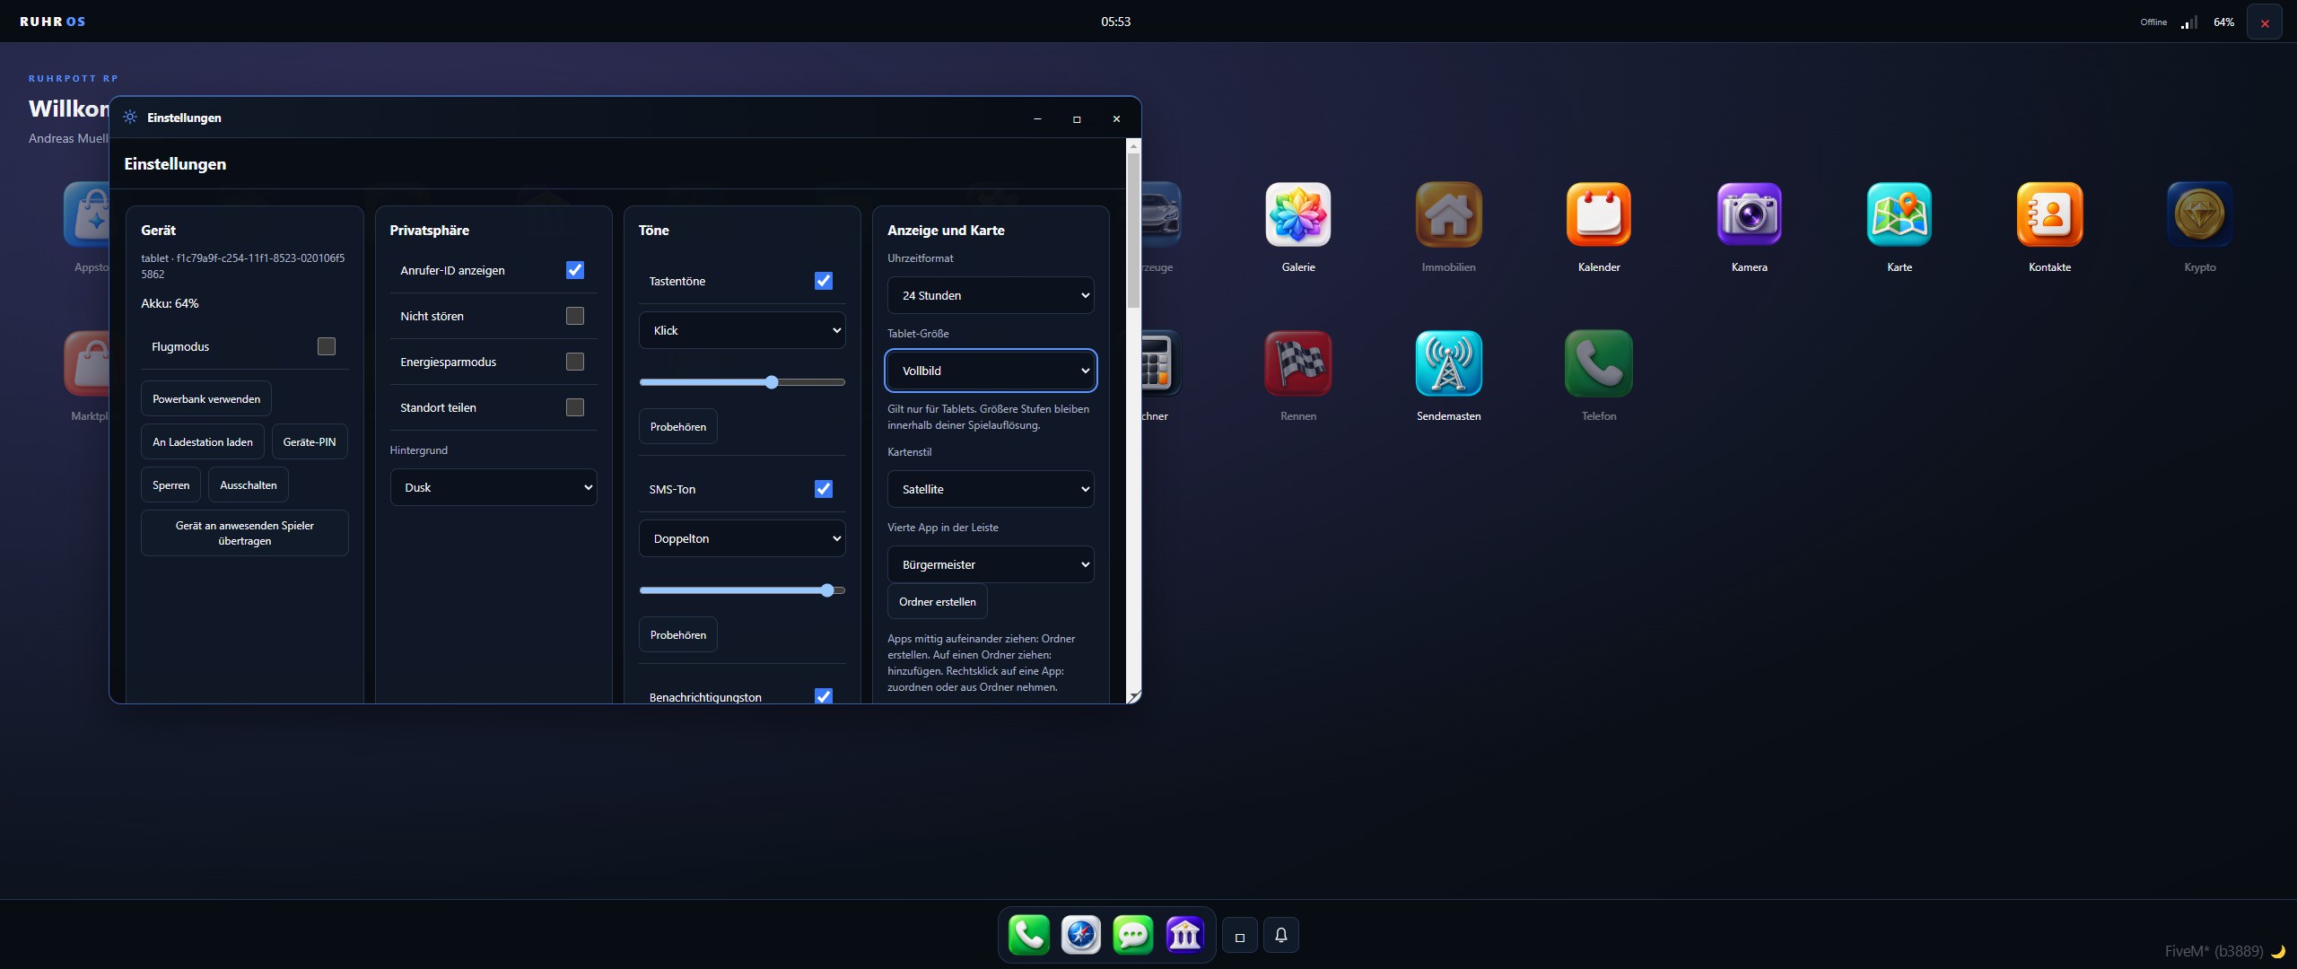2297x969 pixels.
Task: Launch the Kalender app
Action: (1599, 214)
